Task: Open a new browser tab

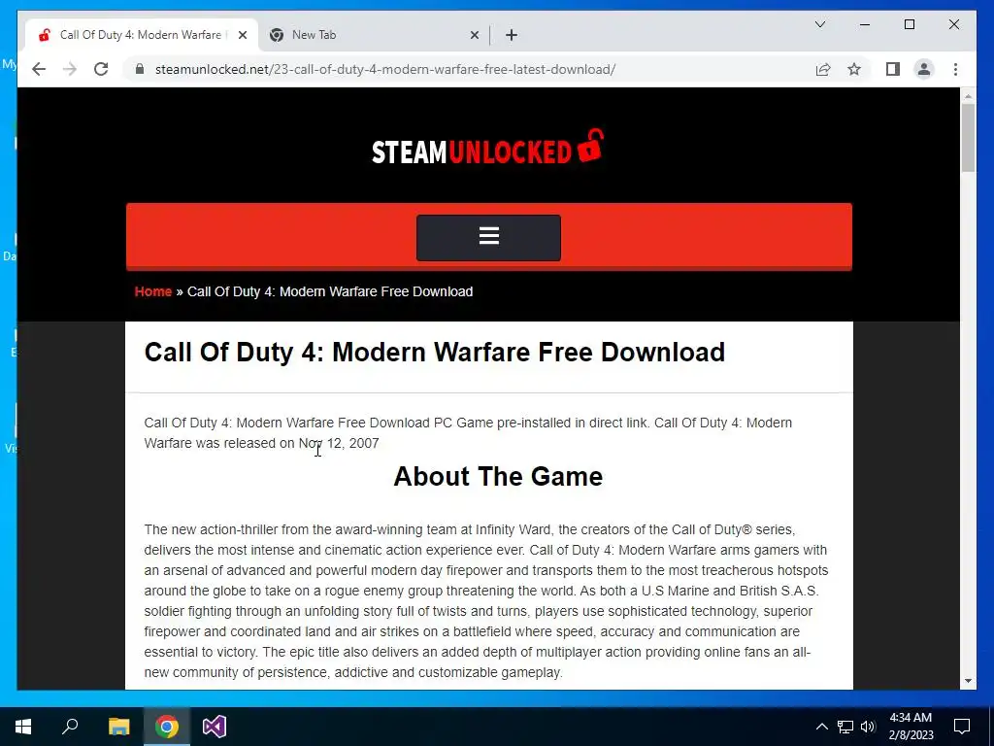Action: pos(512,36)
